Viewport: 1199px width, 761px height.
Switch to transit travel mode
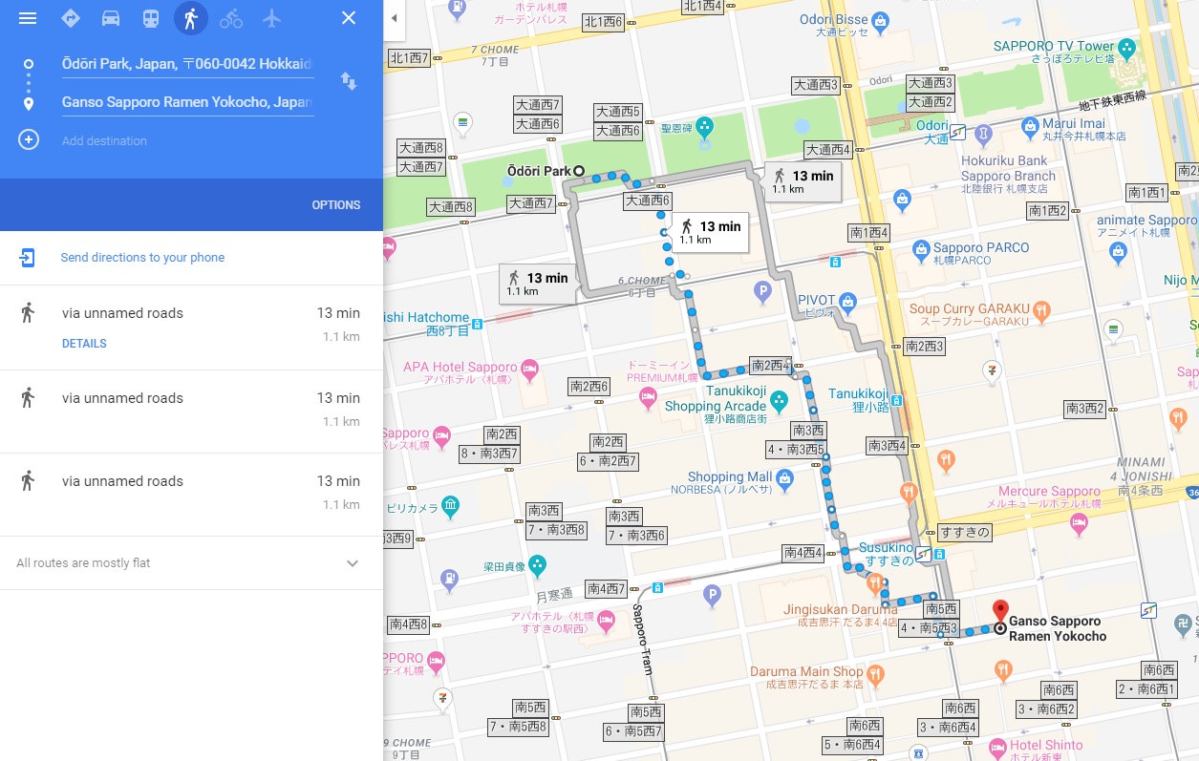151,18
